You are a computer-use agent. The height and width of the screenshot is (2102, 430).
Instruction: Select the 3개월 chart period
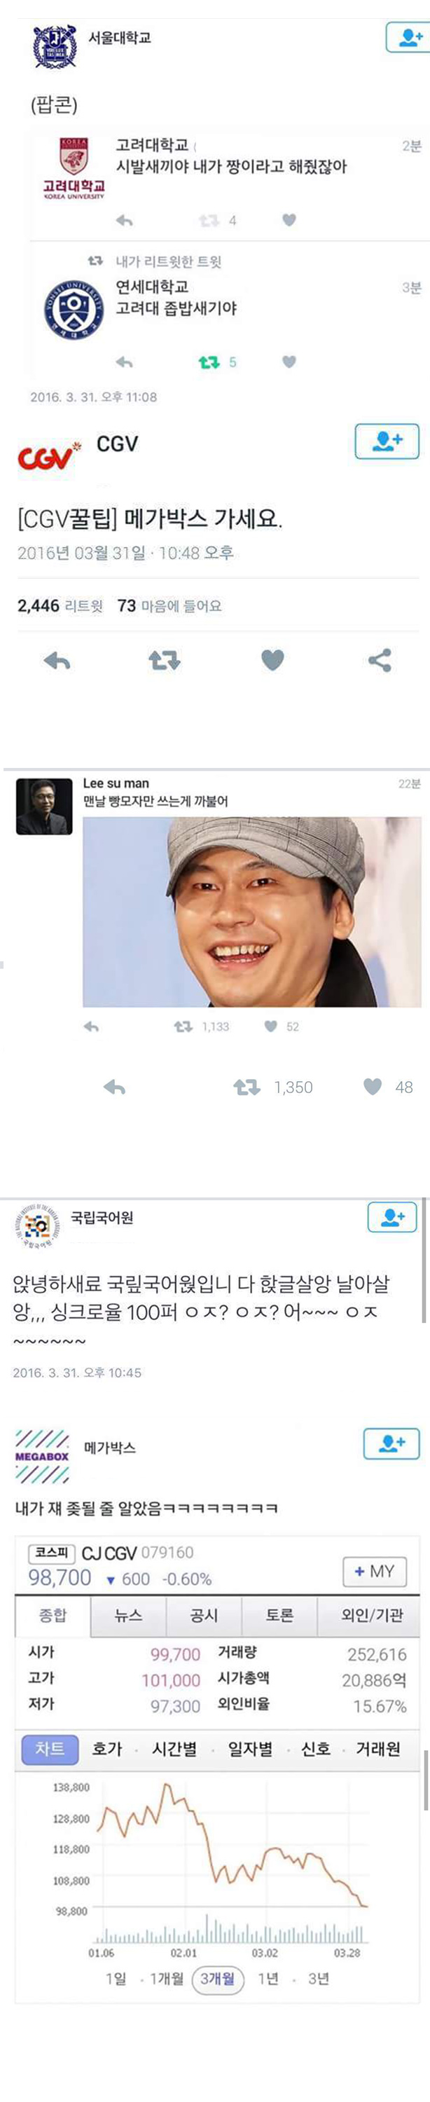coord(217,1979)
